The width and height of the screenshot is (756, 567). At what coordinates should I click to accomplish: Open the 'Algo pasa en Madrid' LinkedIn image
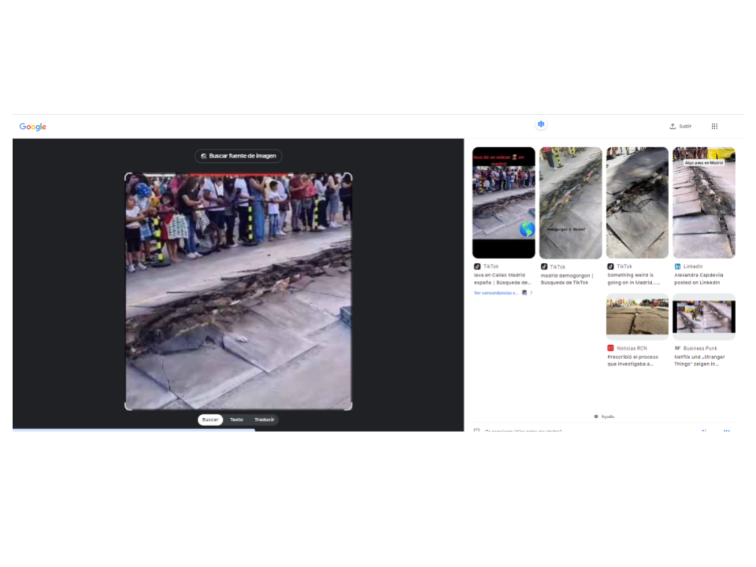[703, 202]
